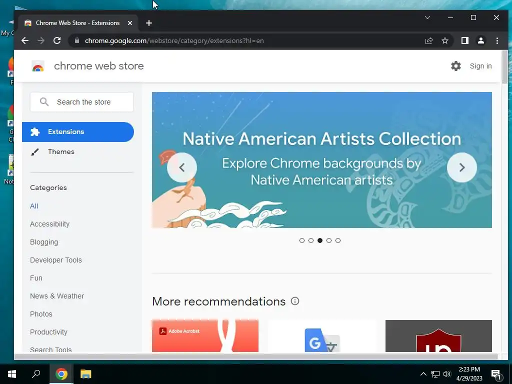Open the News & Weather category
Image resolution: width=512 pixels, height=384 pixels.
click(x=57, y=296)
